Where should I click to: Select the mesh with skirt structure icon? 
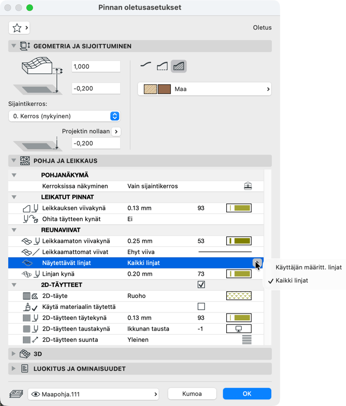coord(163,66)
